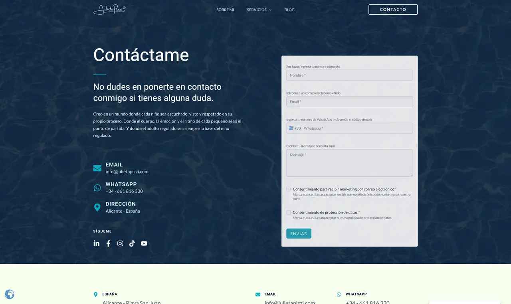Click the "Contáctame" heading
This screenshot has width=511, height=304.
(141, 55)
